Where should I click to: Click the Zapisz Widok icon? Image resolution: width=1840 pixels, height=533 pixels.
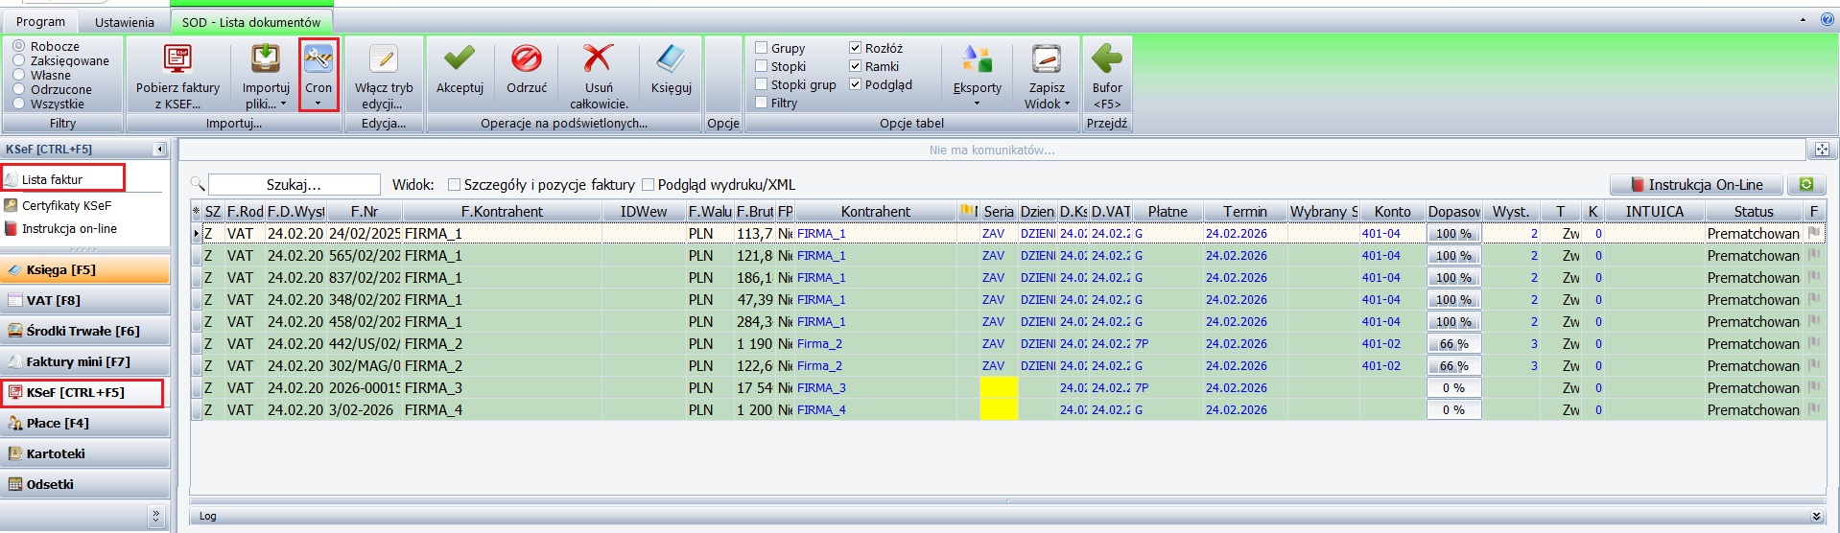(x=1046, y=59)
